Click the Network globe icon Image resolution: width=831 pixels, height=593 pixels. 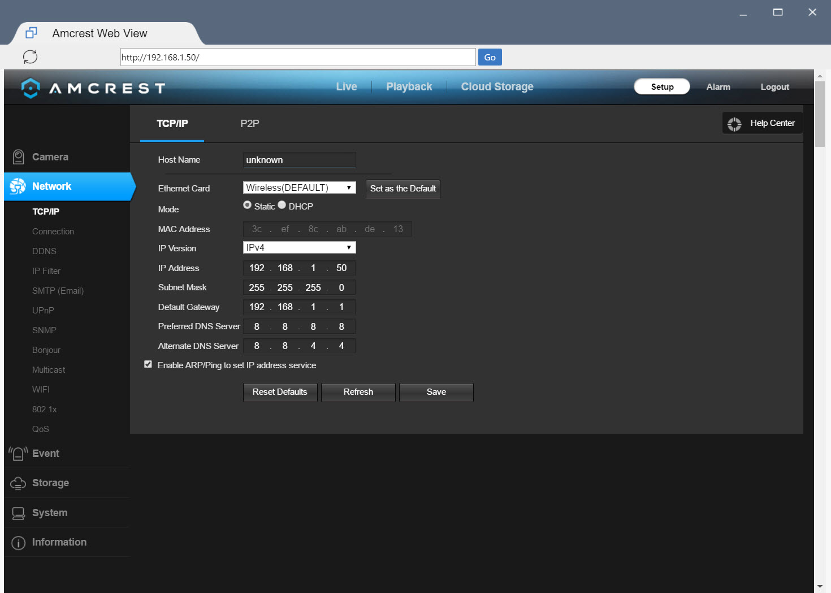[x=18, y=186]
